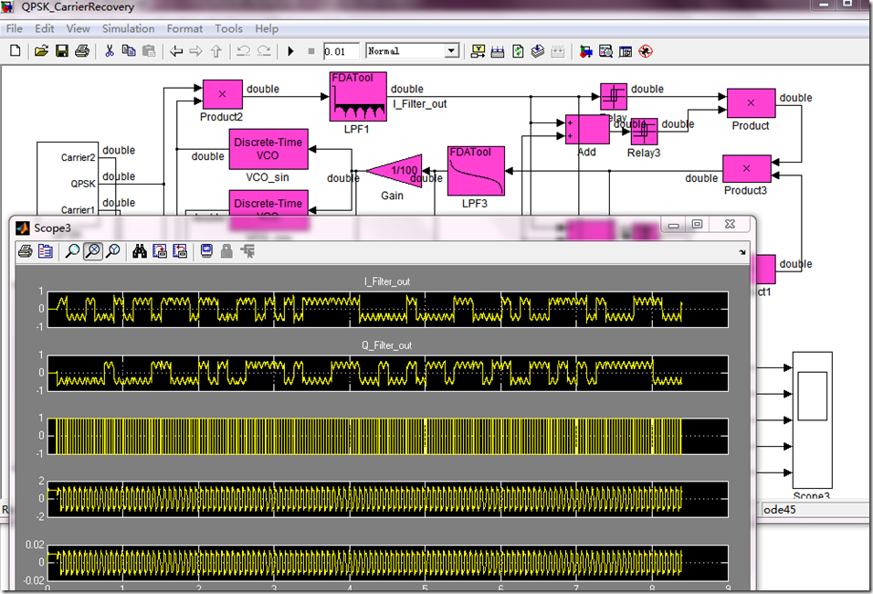Viewport: 873px width, 594px height.
Task: Open Scope3 parameters icon
Action: click(x=46, y=251)
